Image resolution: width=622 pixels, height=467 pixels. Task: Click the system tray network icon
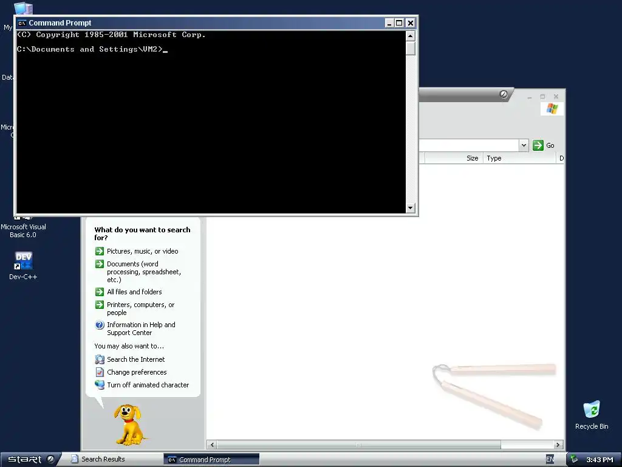point(574,460)
